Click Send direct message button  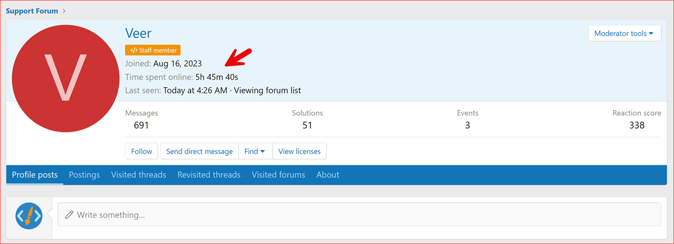(199, 151)
